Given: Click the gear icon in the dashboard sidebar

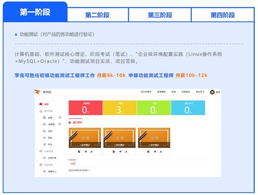Looking at the screenshot, I should [x=41, y=164].
